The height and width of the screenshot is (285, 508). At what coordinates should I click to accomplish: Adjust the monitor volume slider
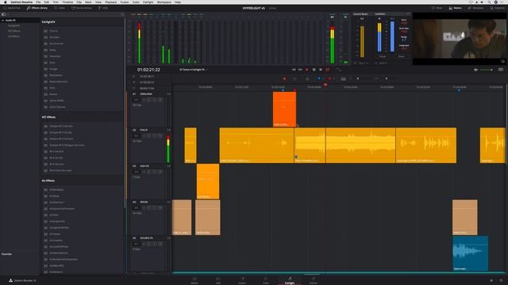tap(486, 70)
